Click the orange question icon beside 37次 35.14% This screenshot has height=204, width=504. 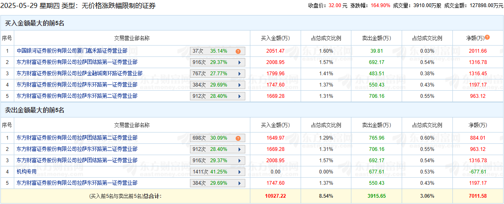pos(238,51)
